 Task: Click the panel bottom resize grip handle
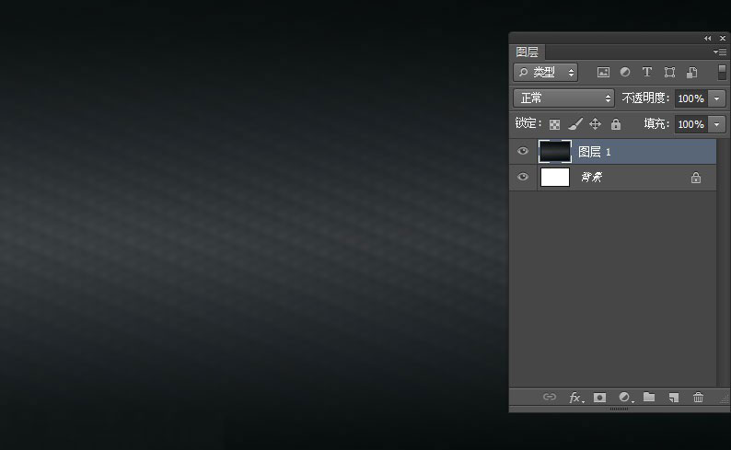[x=619, y=409]
